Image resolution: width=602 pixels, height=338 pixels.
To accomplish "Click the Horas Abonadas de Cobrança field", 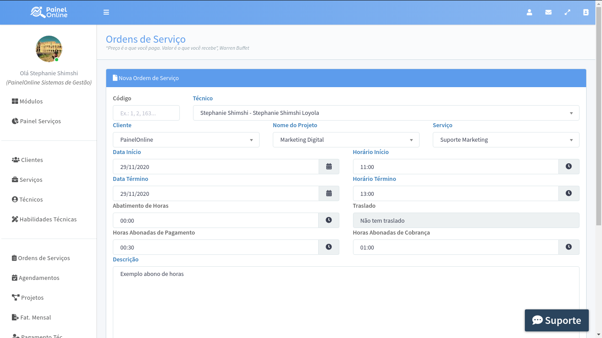I will coord(456,247).
